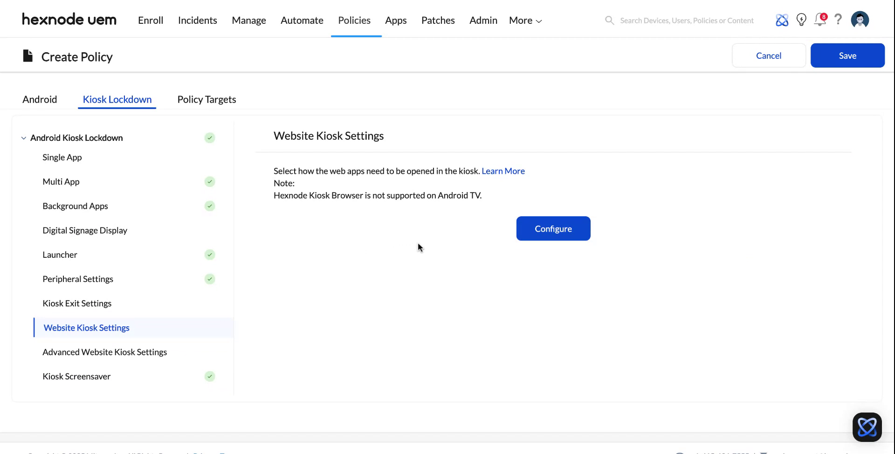Open the Hexnode chat widget at bottom right
This screenshot has height=454, width=895.
(867, 426)
